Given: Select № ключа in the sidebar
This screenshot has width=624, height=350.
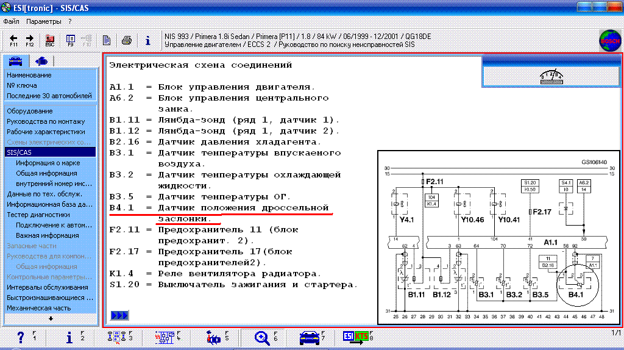Looking at the screenshot, I should (22, 85).
